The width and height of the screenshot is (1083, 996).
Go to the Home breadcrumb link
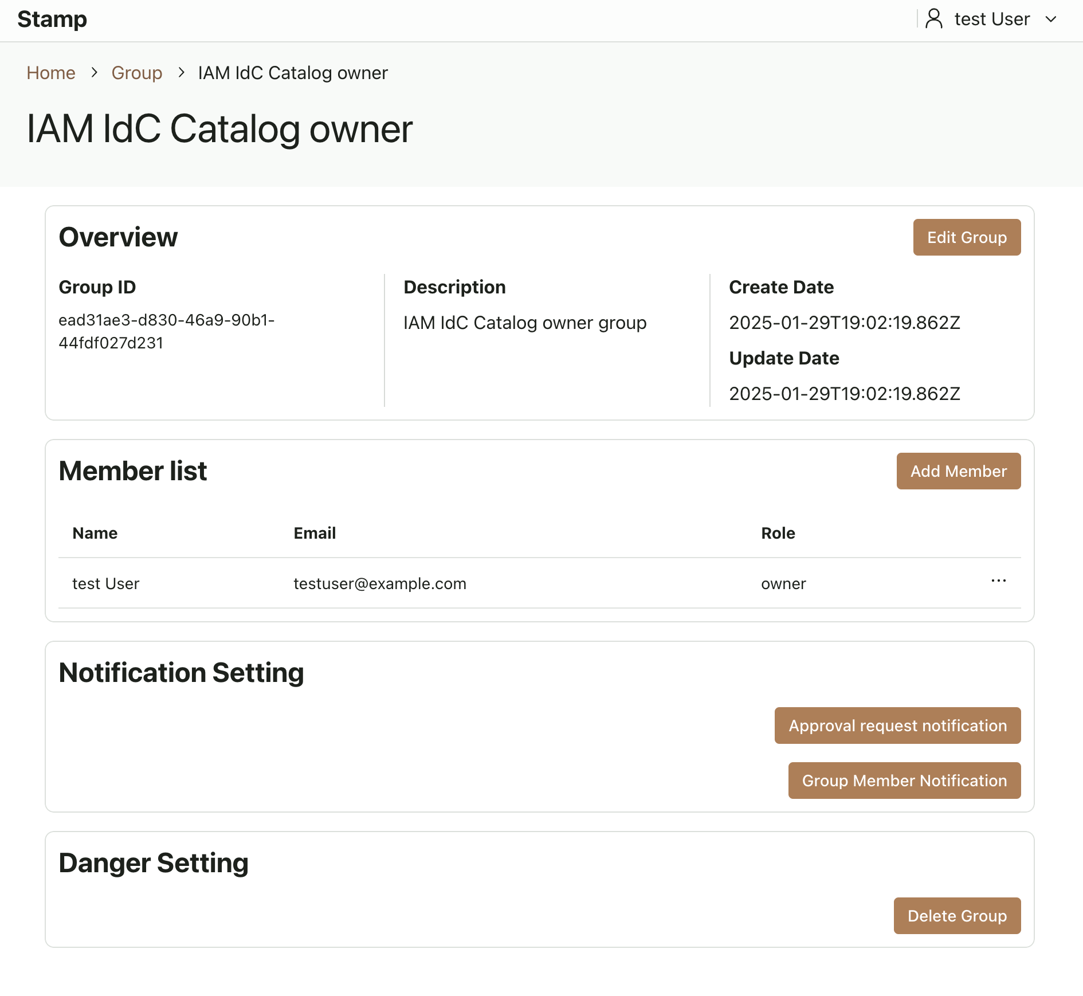click(x=51, y=73)
